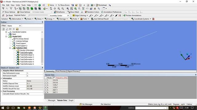Toggle Thicken Annotations option
Image resolution: width=197 pixels, height=110 pixels.
(x=132, y=16)
